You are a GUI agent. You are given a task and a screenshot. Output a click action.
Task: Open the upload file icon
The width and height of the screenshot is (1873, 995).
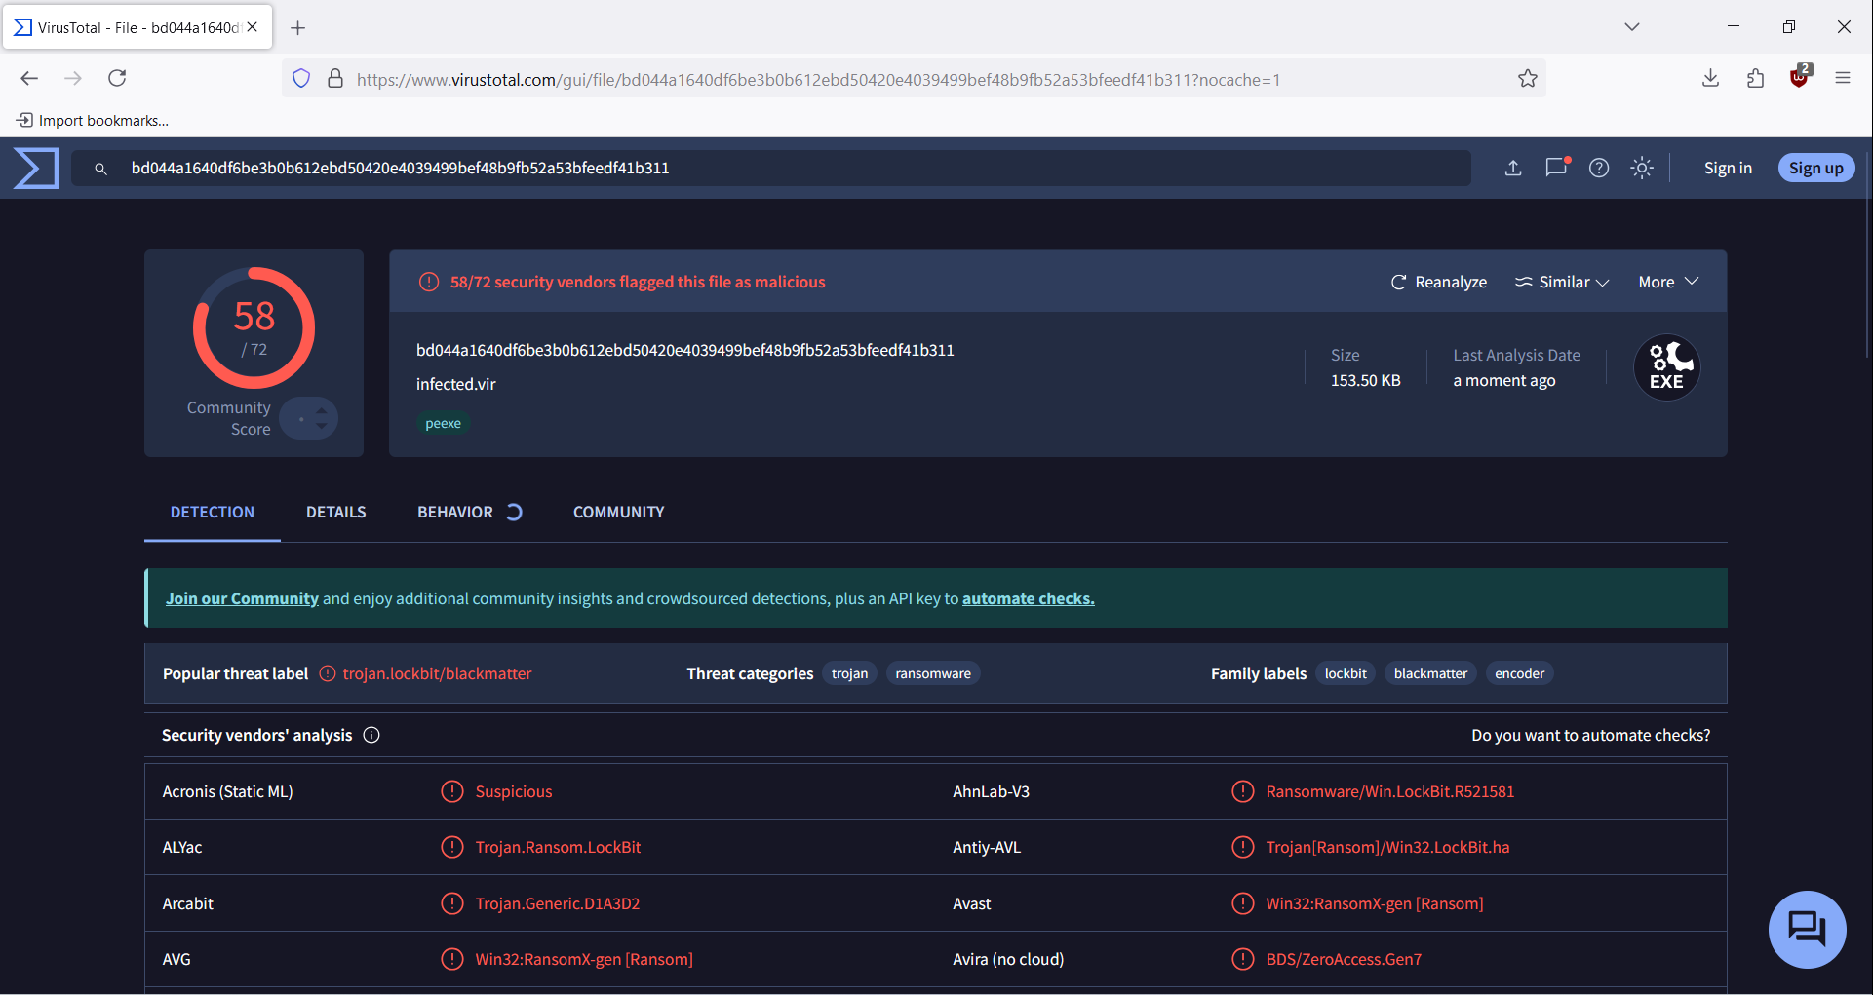1513,168
